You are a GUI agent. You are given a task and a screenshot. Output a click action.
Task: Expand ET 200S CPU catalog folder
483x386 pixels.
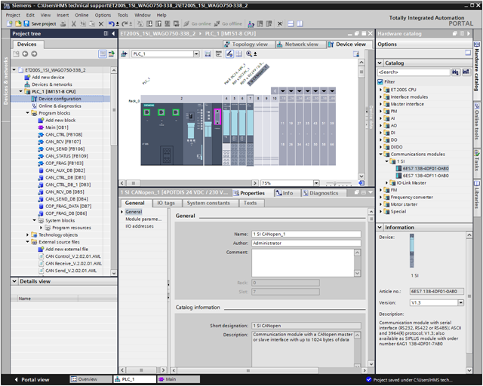380,90
